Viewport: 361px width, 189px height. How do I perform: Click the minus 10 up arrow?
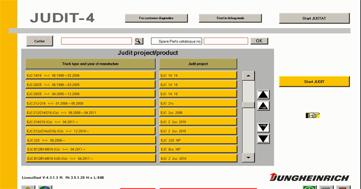click(263, 106)
